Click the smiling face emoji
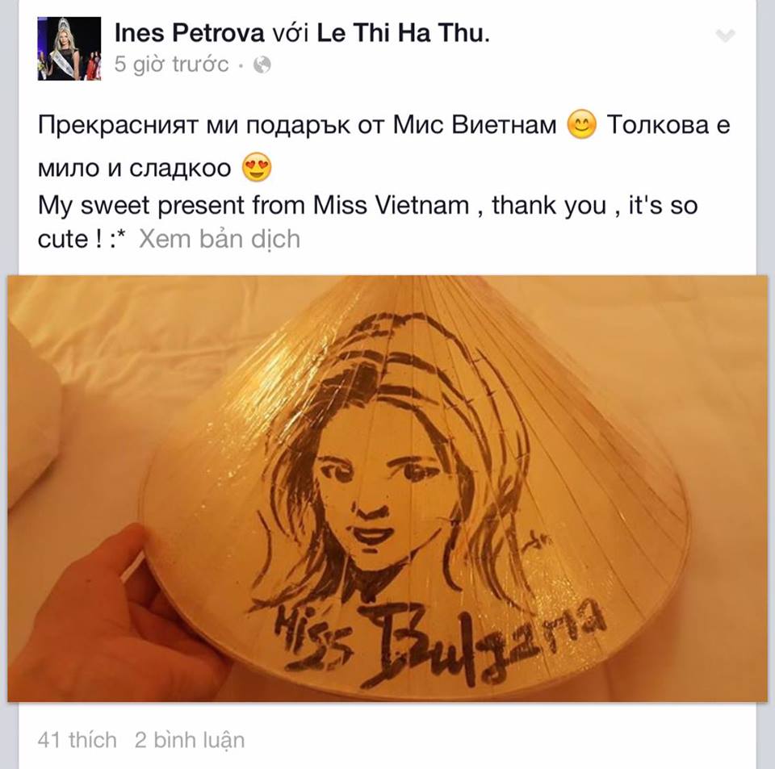The image size is (775, 769). click(x=582, y=124)
